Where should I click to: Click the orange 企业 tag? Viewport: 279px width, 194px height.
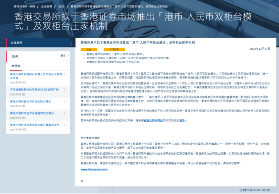(89, 49)
